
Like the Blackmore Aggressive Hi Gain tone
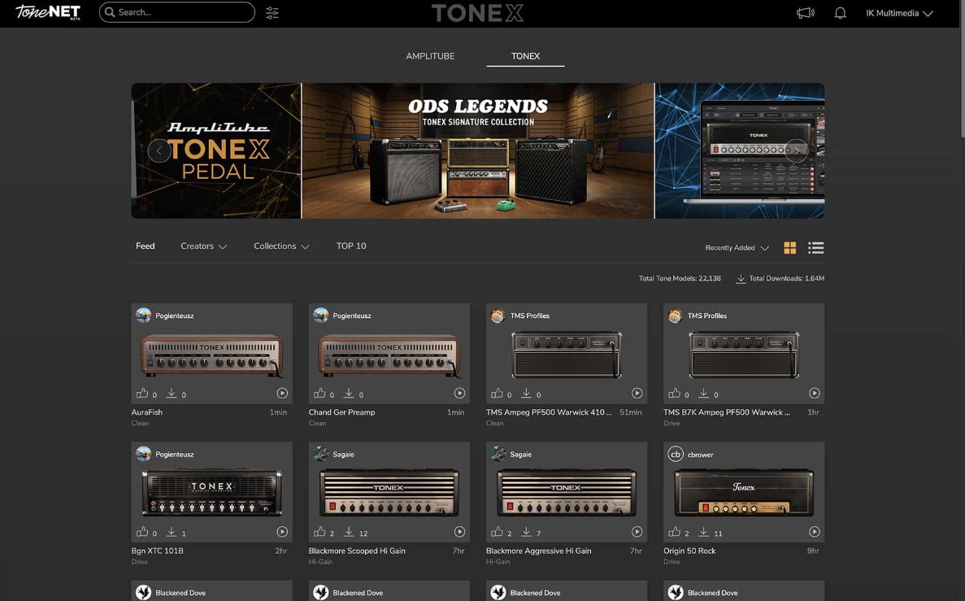tap(497, 532)
